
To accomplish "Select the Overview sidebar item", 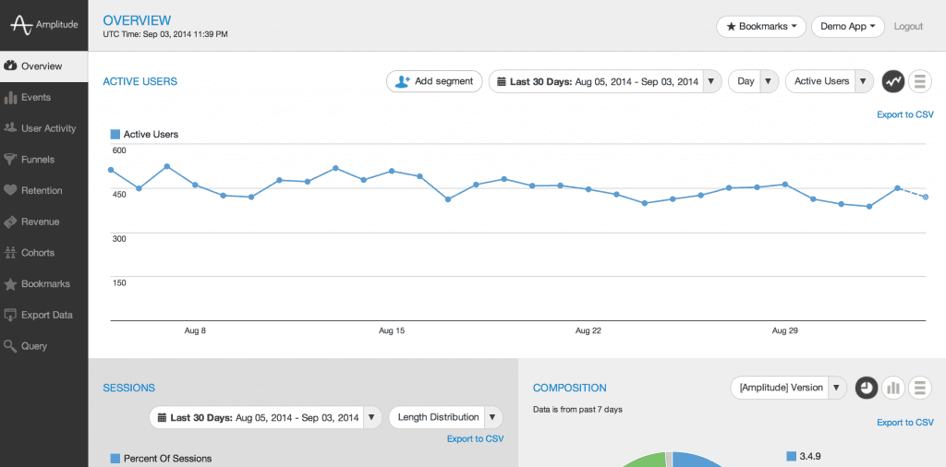I will (42, 66).
